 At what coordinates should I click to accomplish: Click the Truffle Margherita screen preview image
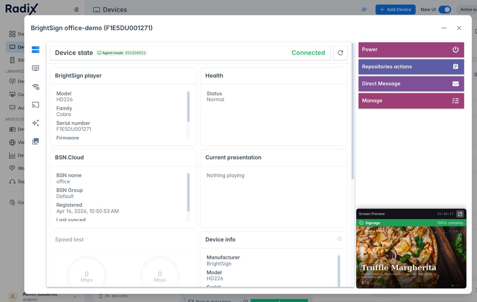point(411,257)
